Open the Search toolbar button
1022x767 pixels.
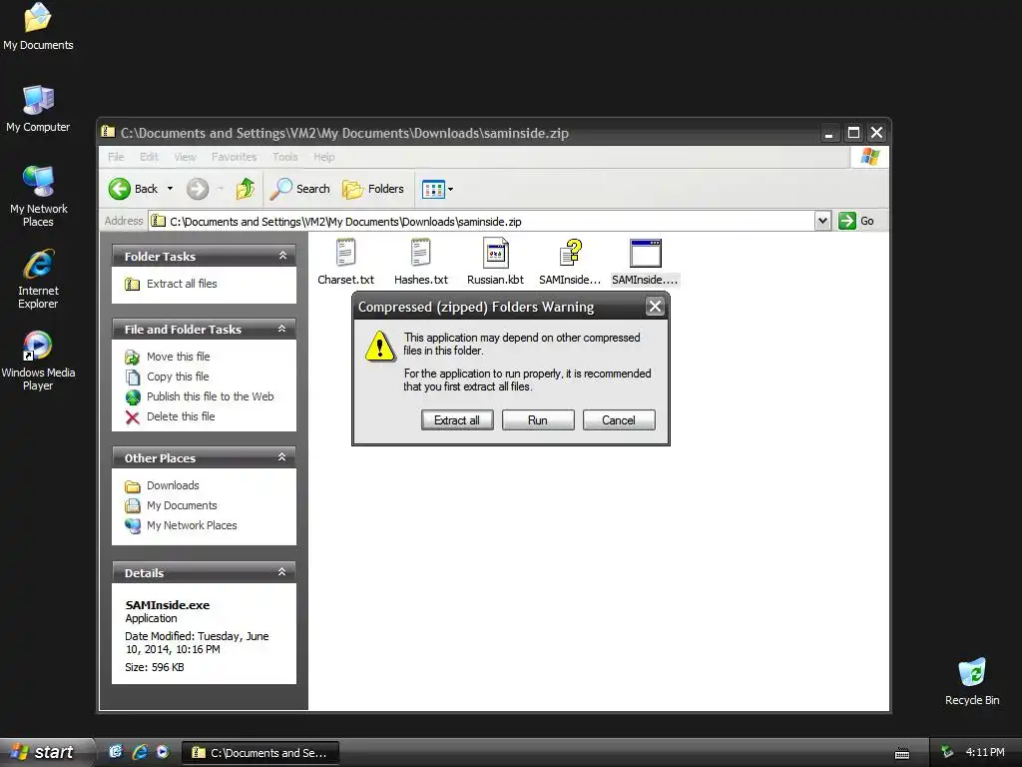(300, 189)
